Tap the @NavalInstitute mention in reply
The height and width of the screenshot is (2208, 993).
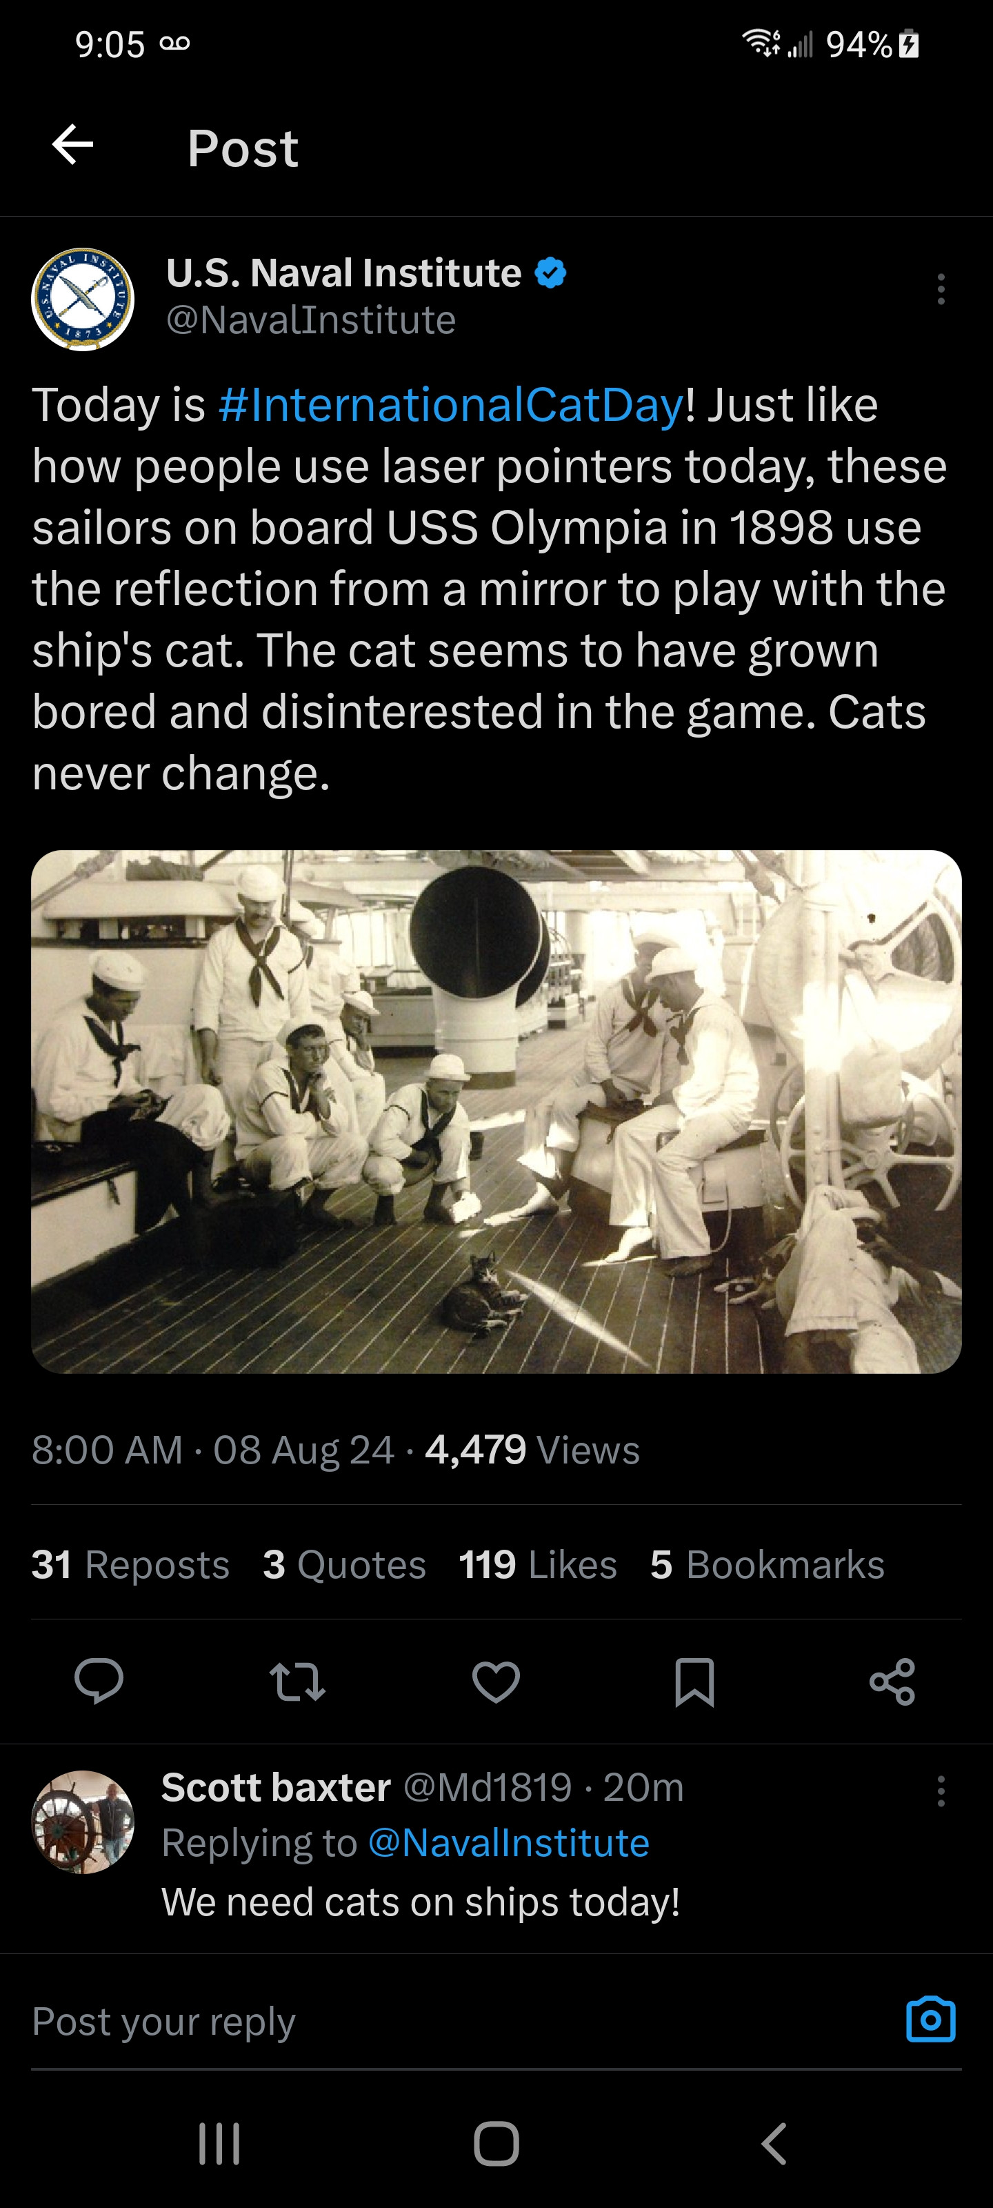508,1843
